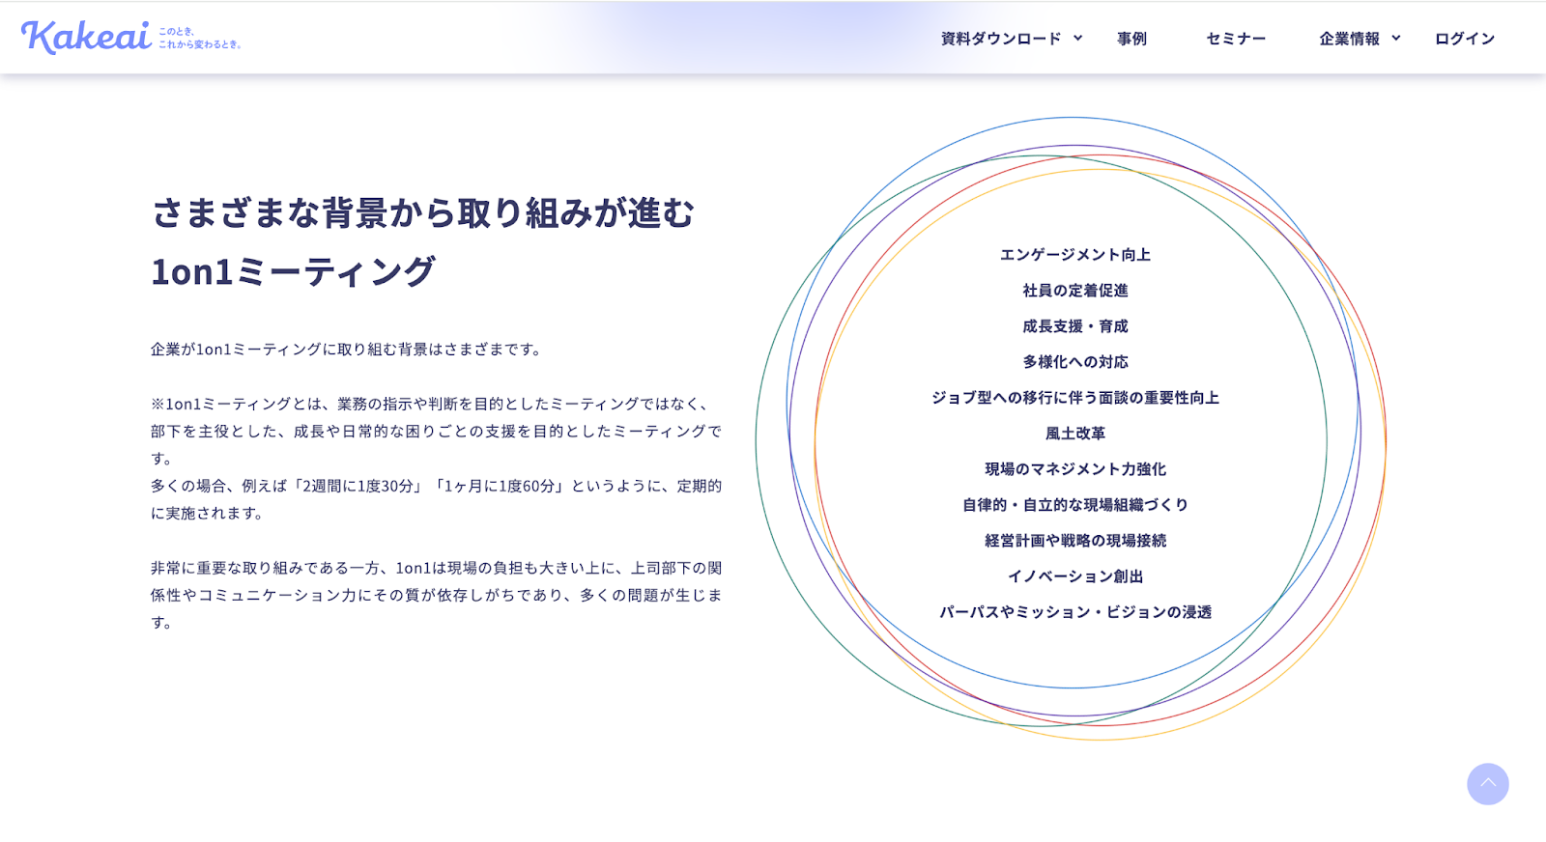
Task: Click イノベーション創出 text
Action: click(1075, 576)
